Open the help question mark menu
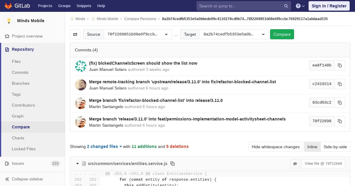 pos(300,6)
